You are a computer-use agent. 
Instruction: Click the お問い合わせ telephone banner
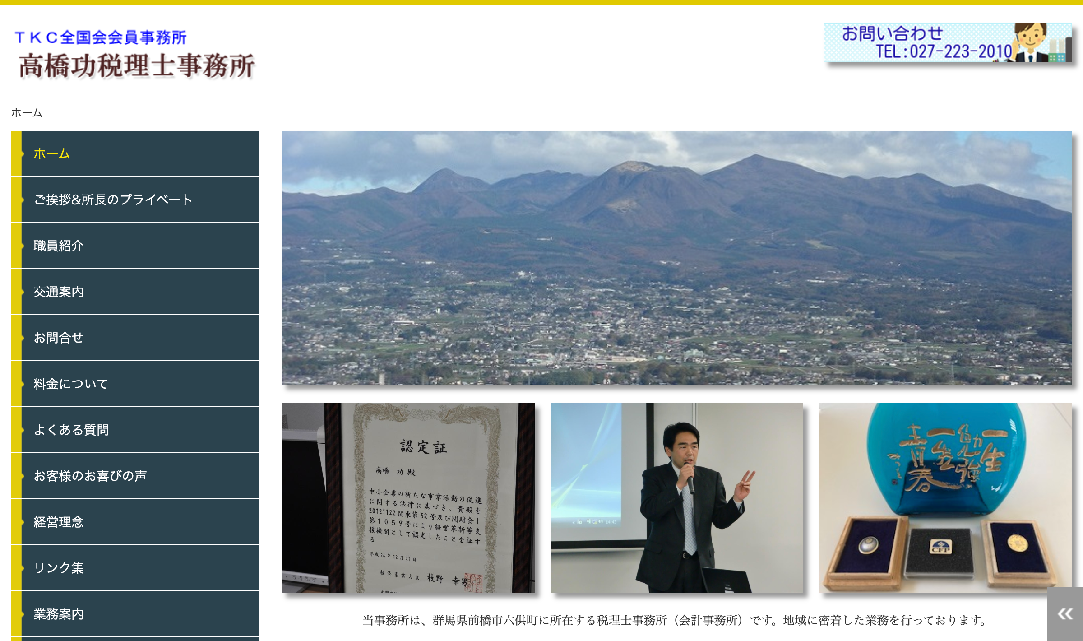tap(947, 43)
